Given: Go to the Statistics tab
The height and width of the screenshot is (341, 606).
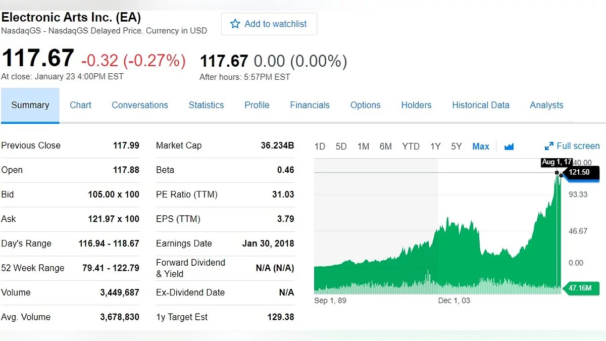Looking at the screenshot, I should tap(206, 105).
